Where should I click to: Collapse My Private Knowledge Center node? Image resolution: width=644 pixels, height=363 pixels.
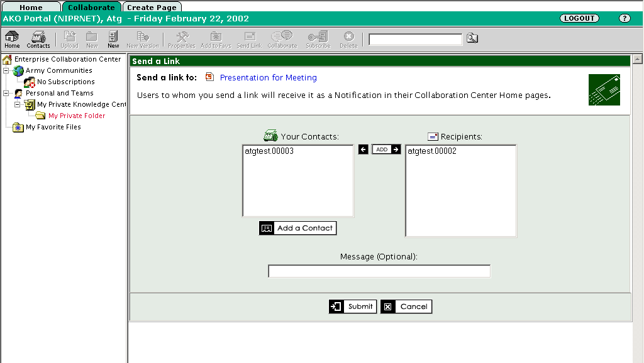coord(18,105)
